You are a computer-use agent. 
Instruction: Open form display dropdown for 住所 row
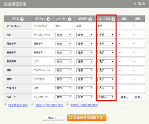click(106, 70)
